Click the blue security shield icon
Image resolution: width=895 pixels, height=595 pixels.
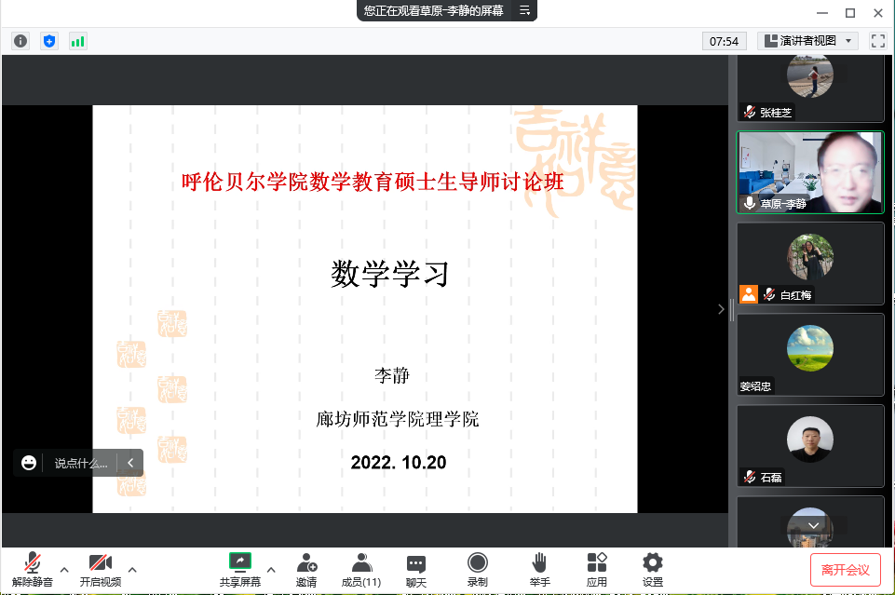point(49,41)
